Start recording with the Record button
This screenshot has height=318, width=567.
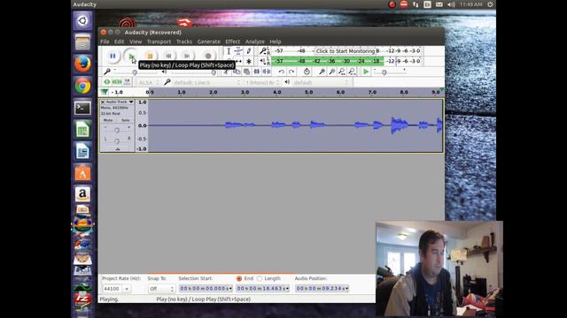(x=208, y=56)
